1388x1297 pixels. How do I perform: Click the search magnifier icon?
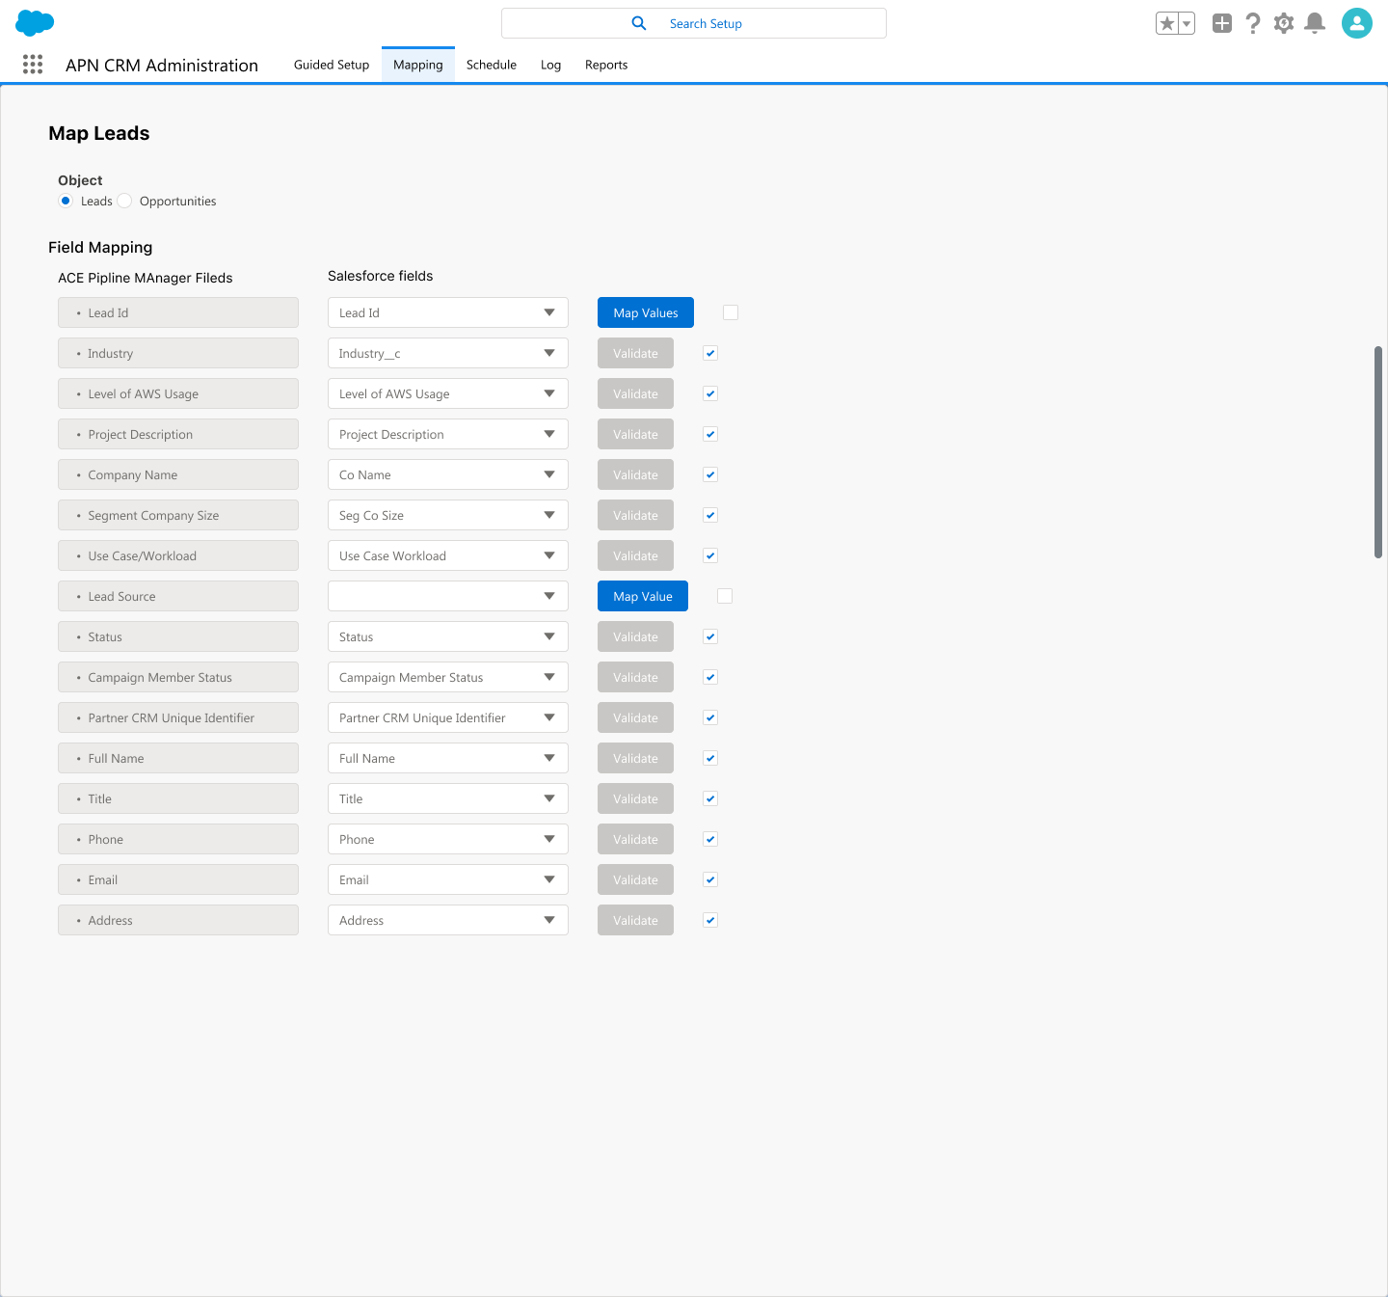639,23
